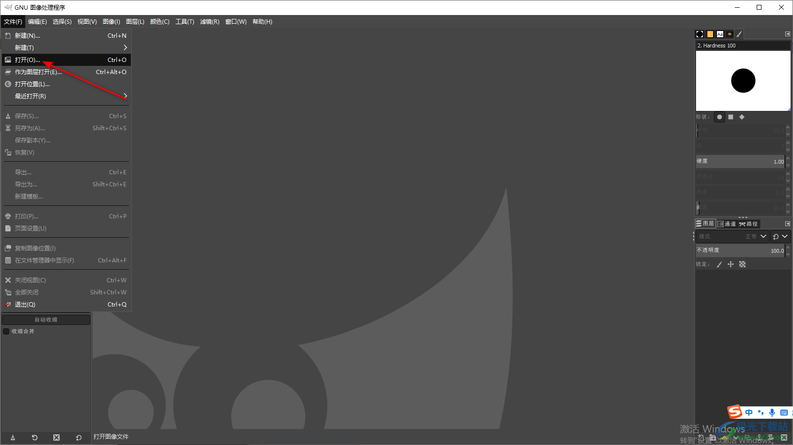Switch to the 通道 tab
The width and height of the screenshot is (793, 445).
[727, 224]
